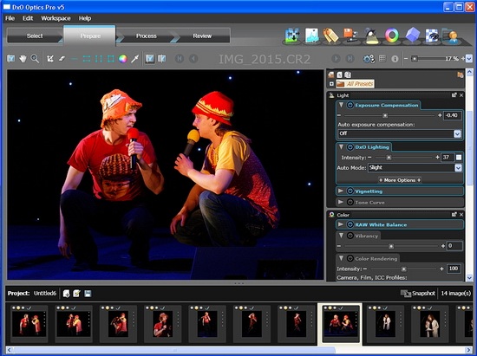Switch to the Process tab
The image size is (477, 356).
[147, 36]
